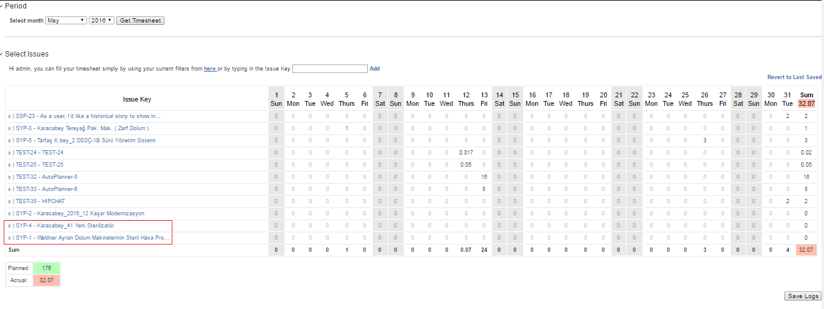
Task: Open the month dropdown showing May
Action: (66, 21)
